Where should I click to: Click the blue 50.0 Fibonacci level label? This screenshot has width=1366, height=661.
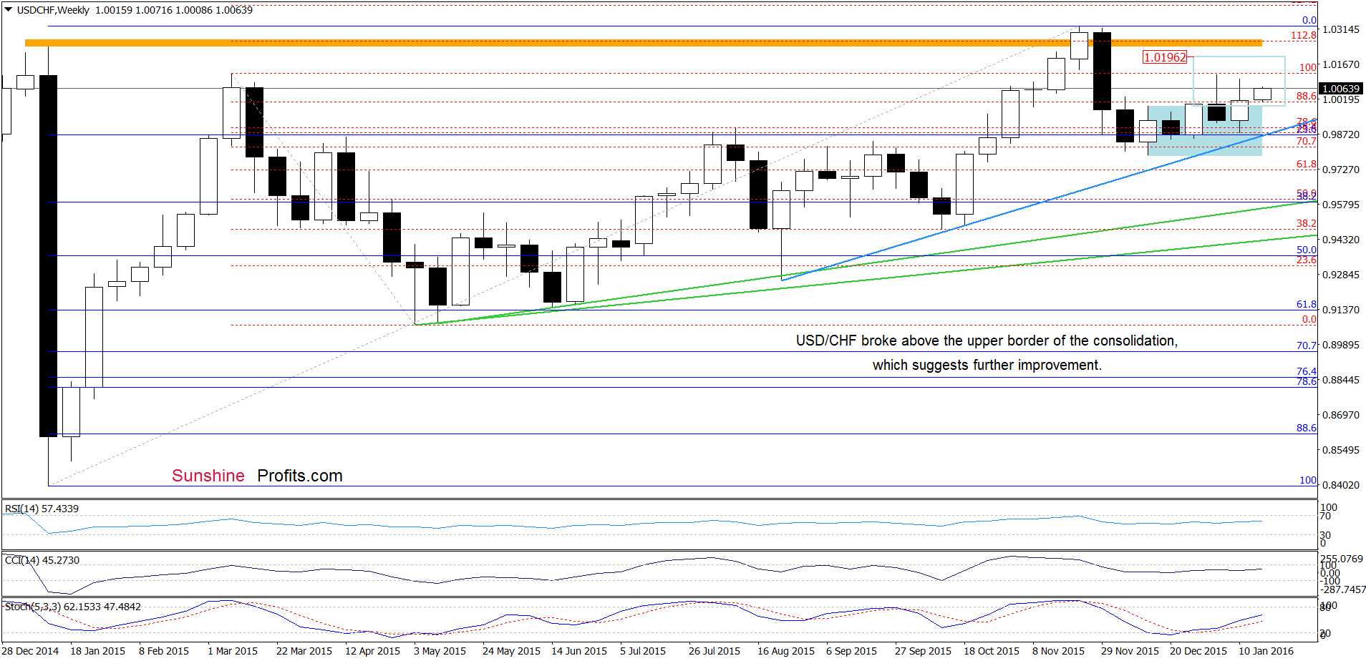coord(1307,250)
